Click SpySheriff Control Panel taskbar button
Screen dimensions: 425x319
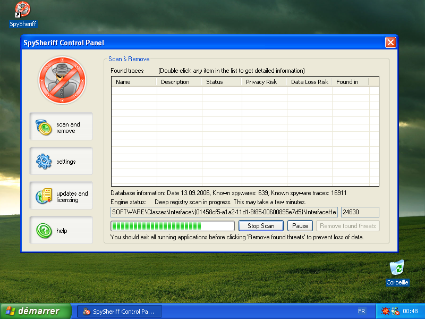point(120,312)
